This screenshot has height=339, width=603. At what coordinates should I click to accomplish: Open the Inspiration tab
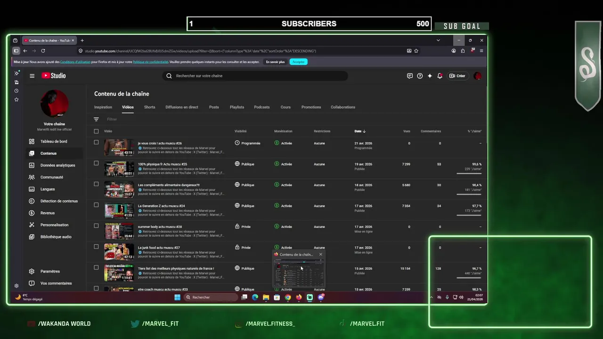(x=103, y=107)
